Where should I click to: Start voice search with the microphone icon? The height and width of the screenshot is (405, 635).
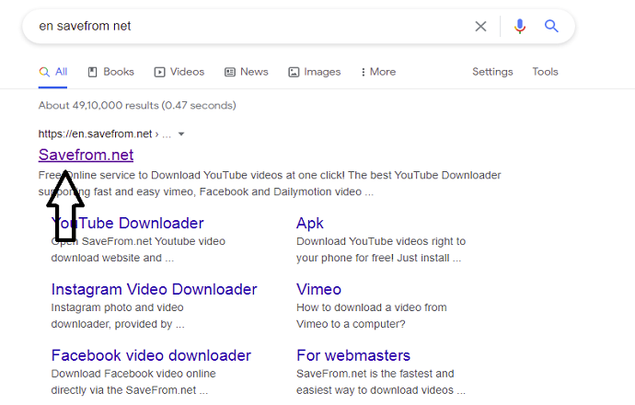pos(520,27)
